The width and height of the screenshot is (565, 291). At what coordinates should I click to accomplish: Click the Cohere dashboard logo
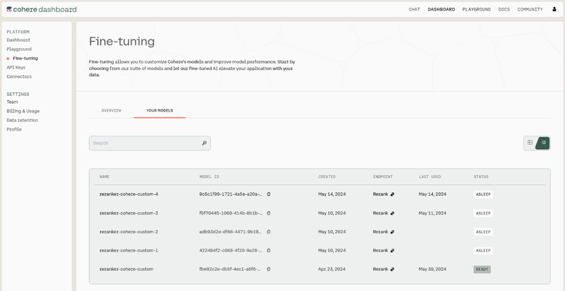[x=42, y=9]
